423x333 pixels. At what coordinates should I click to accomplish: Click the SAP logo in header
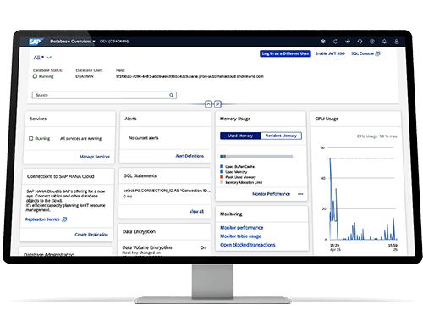36,42
